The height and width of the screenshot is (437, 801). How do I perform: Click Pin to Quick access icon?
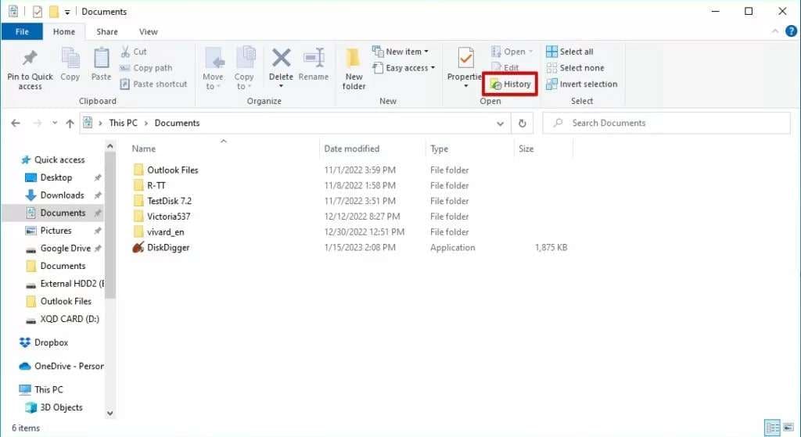30,58
